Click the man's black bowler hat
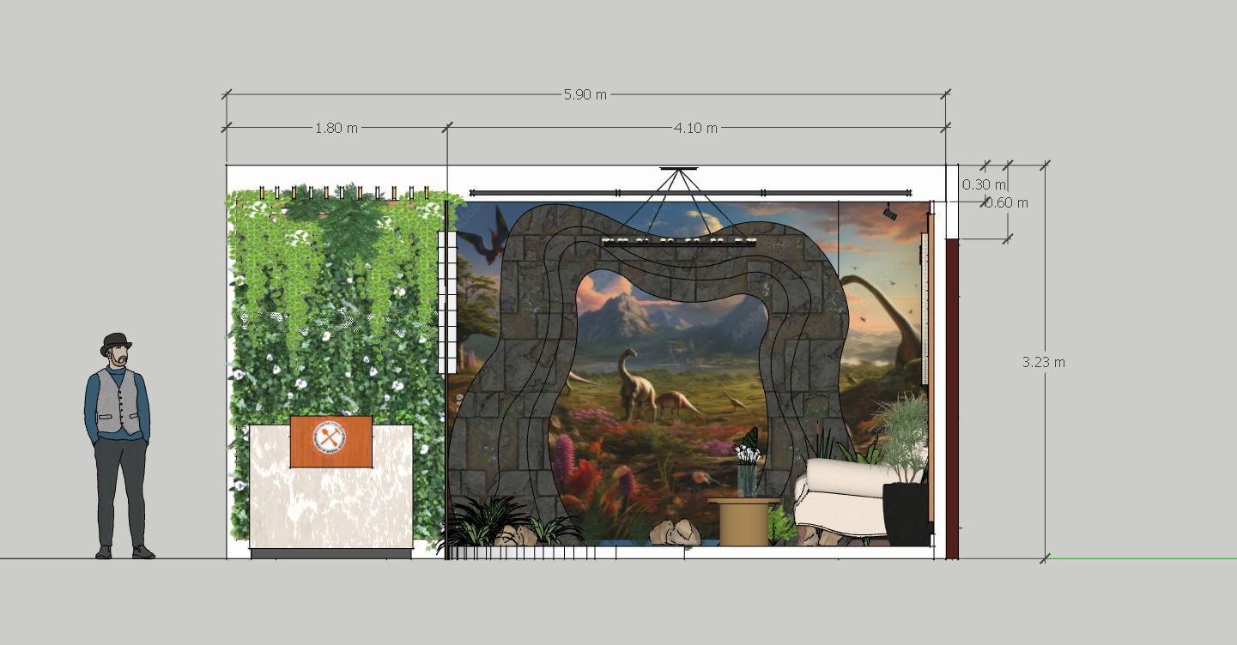 116,343
